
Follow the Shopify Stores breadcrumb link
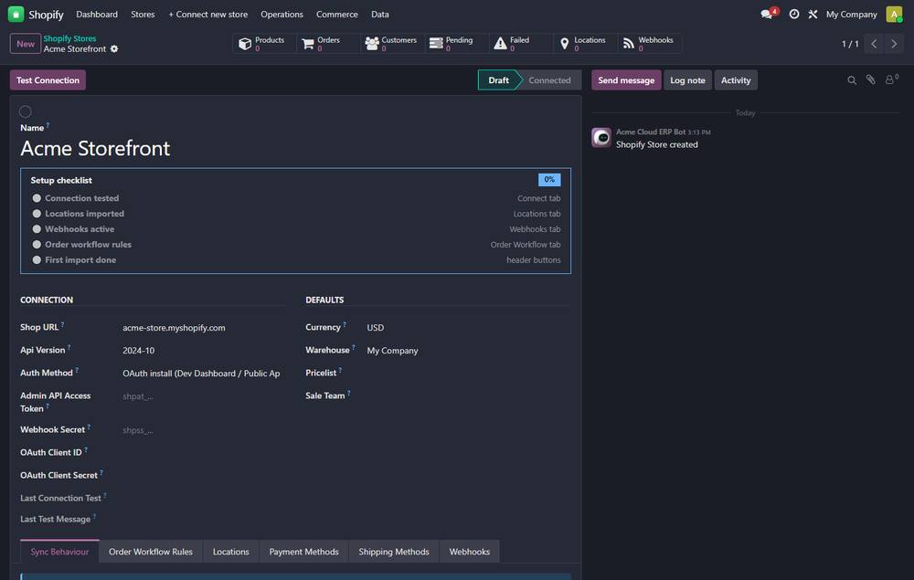(x=70, y=38)
